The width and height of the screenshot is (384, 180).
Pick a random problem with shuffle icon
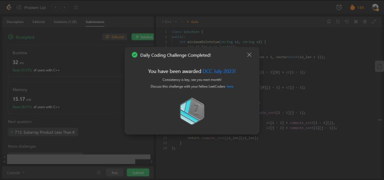[x=76, y=8]
